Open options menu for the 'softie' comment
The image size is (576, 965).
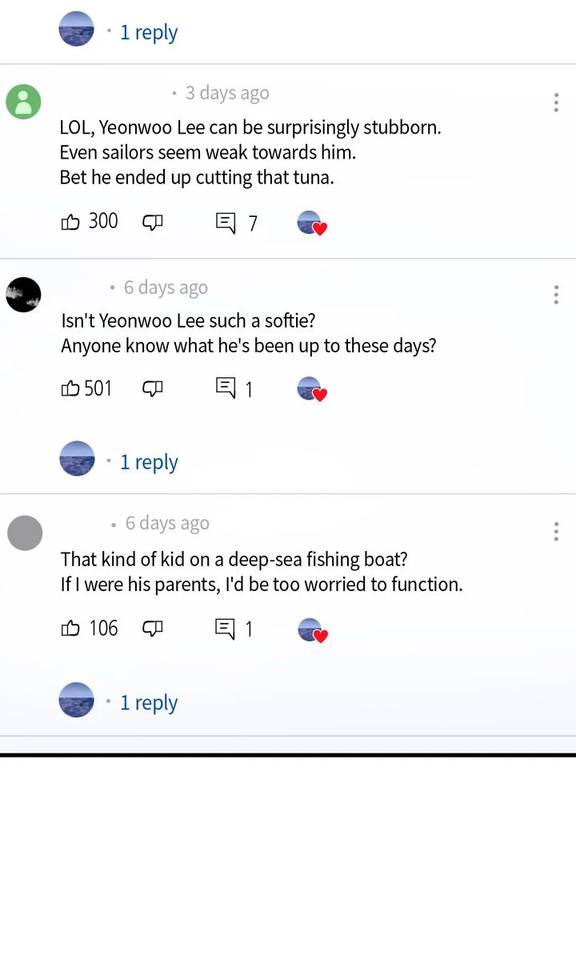(x=556, y=295)
